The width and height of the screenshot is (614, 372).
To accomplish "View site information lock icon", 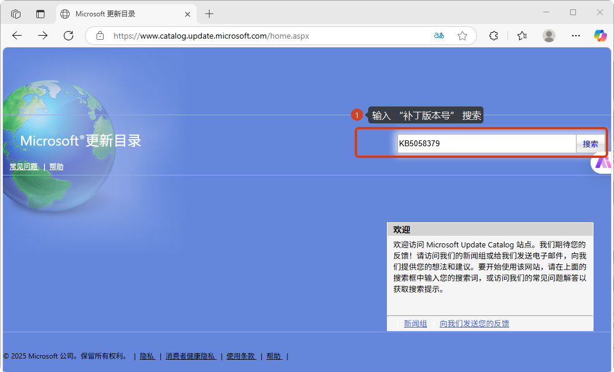I will click(x=100, y=36).
